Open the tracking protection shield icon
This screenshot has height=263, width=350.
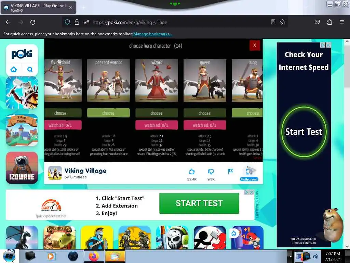pyautogui.click(x=67, y=22)
